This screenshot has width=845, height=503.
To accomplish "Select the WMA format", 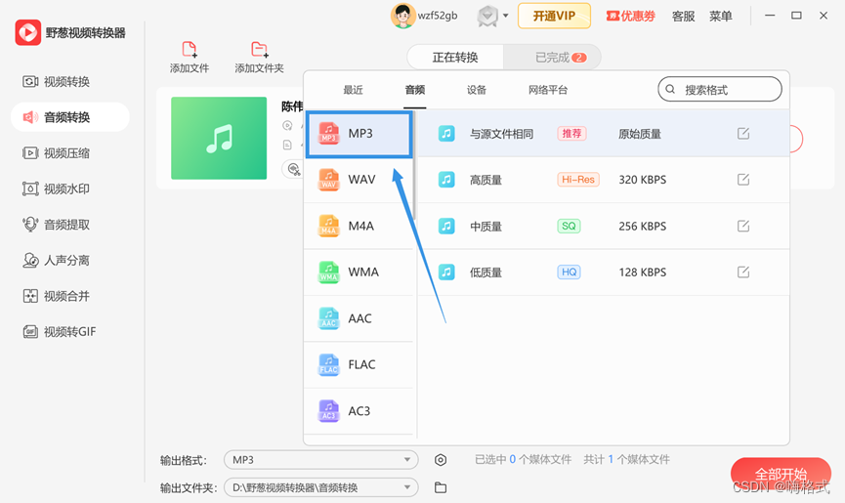I will (359, 272).
